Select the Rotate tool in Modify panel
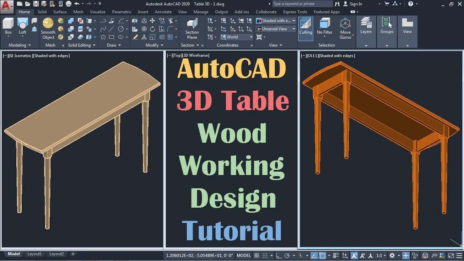 152,29
